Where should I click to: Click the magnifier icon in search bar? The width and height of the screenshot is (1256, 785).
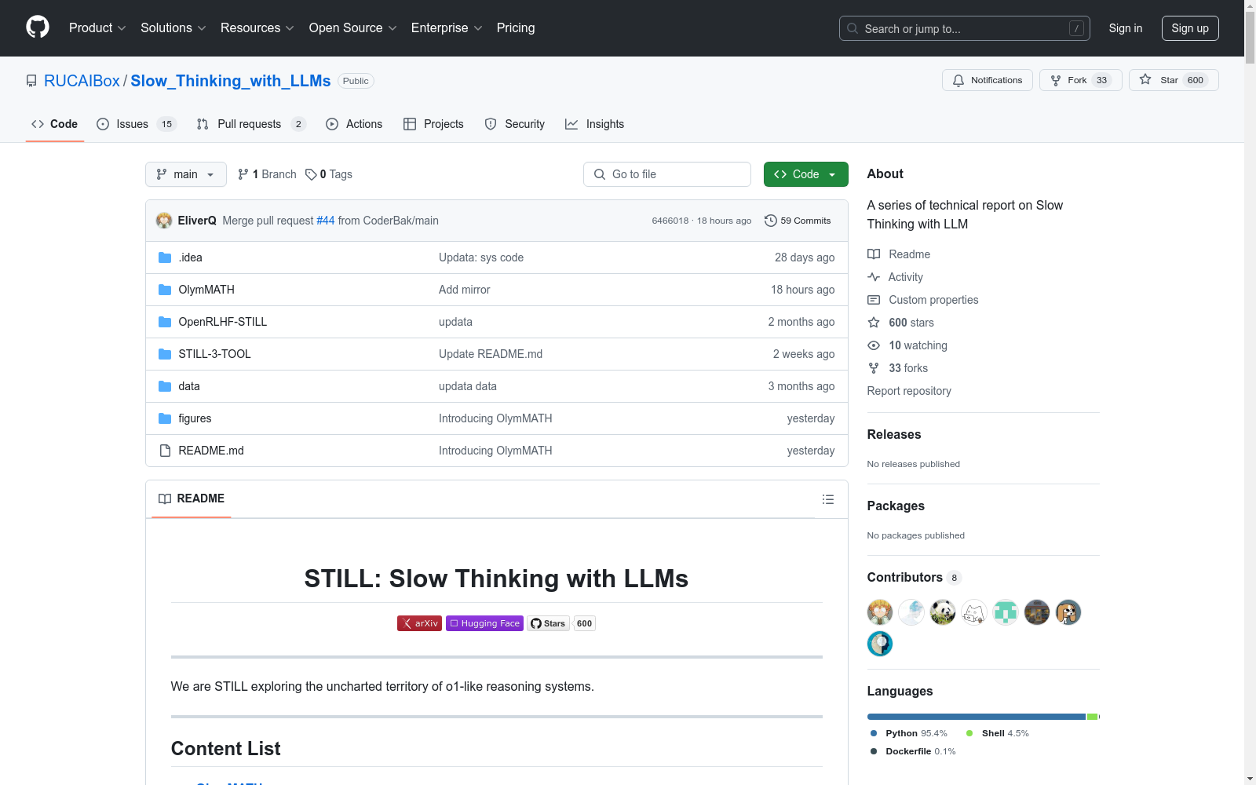click(853, 28)
